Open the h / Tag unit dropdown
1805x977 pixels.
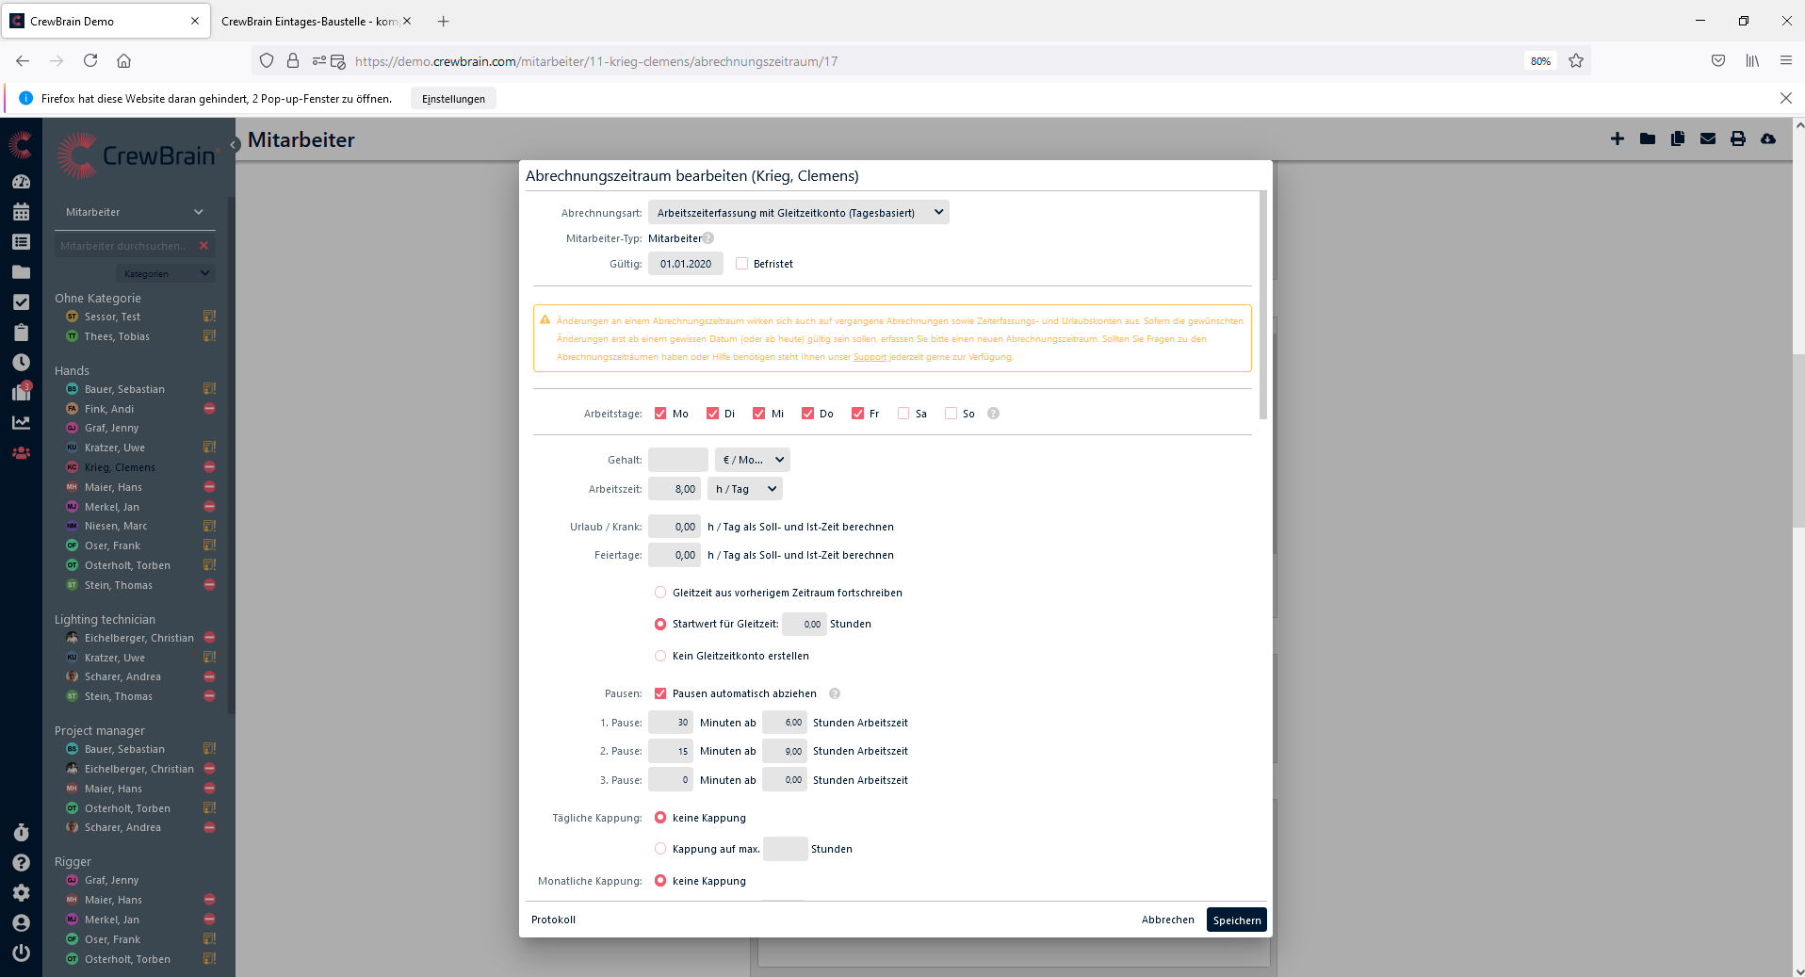pos(744,489)
